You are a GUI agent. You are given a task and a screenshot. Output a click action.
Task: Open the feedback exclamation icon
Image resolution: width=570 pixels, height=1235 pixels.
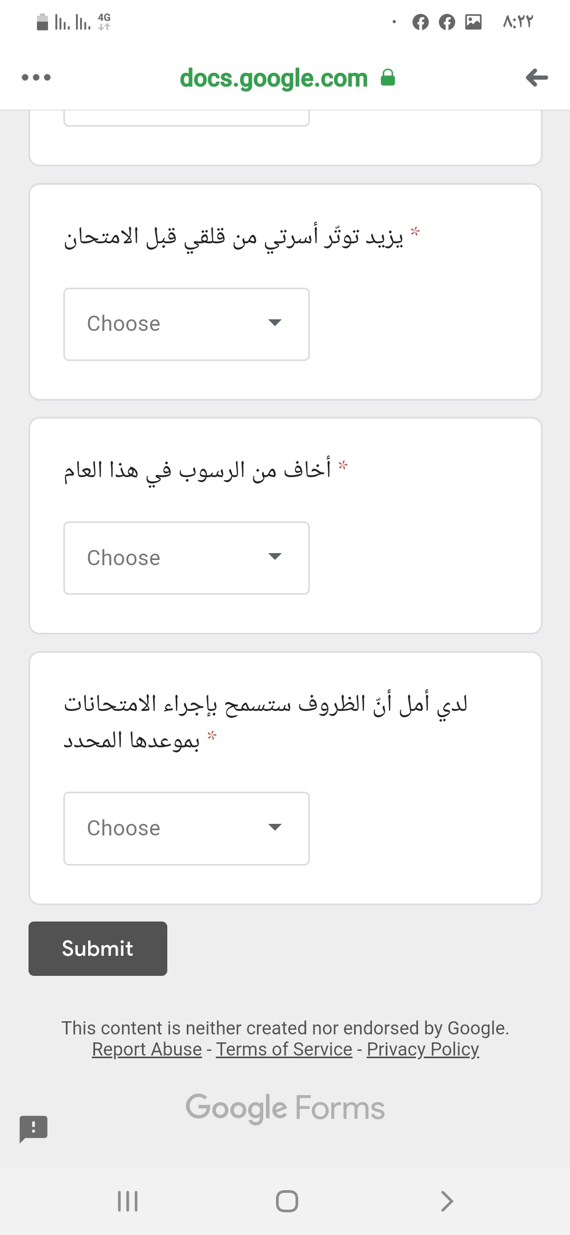point(34,1129)
